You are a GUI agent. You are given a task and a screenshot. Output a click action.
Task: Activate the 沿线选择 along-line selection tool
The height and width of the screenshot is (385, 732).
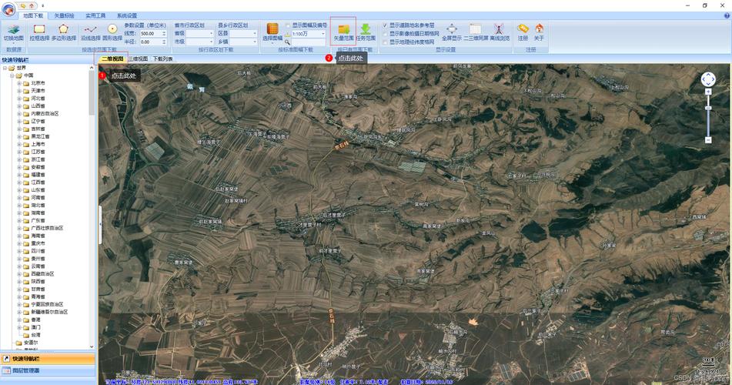[91, 32]
